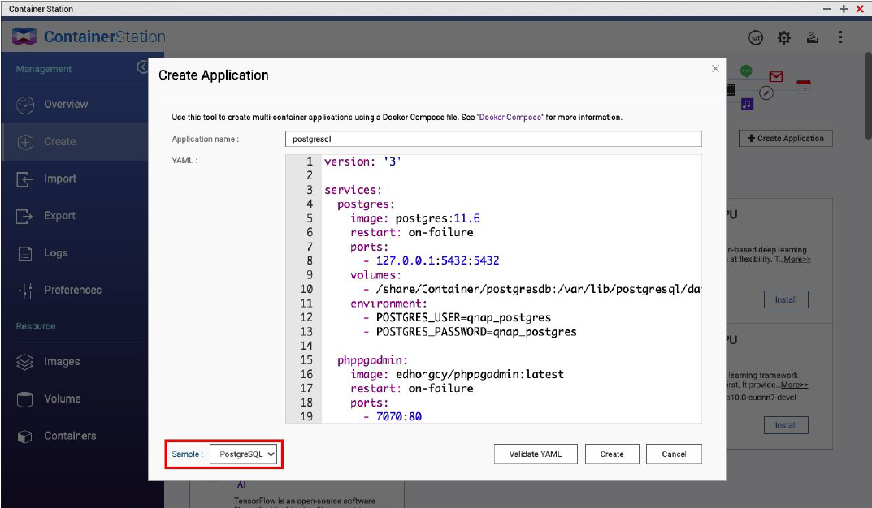Open the three-dot more options menu
The image size is (872, 508).
tap(840, 37)
